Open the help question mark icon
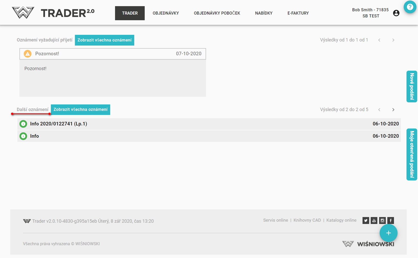The height and width of the screenshot is (258, 418). click(x=410, y=7)
